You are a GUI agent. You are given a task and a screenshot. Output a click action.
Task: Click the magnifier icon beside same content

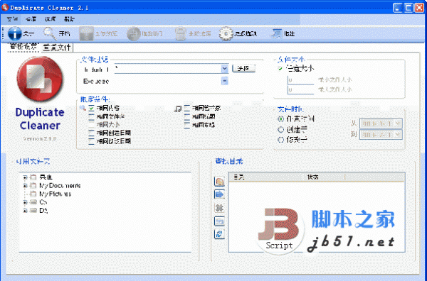(x=83, y=108)
